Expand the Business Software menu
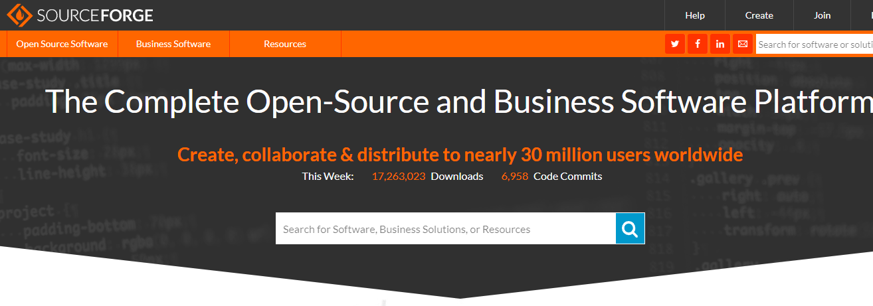 coord(173,44)
